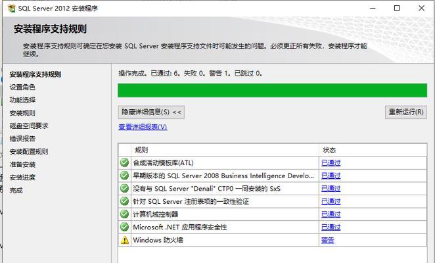Select 安装规则 step in sidebar
Viewport: 435px width, 263px height.
pyautogui.click(x=22, y=113)
